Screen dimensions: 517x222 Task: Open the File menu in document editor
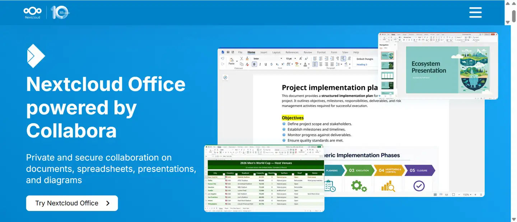coord(240,52)
